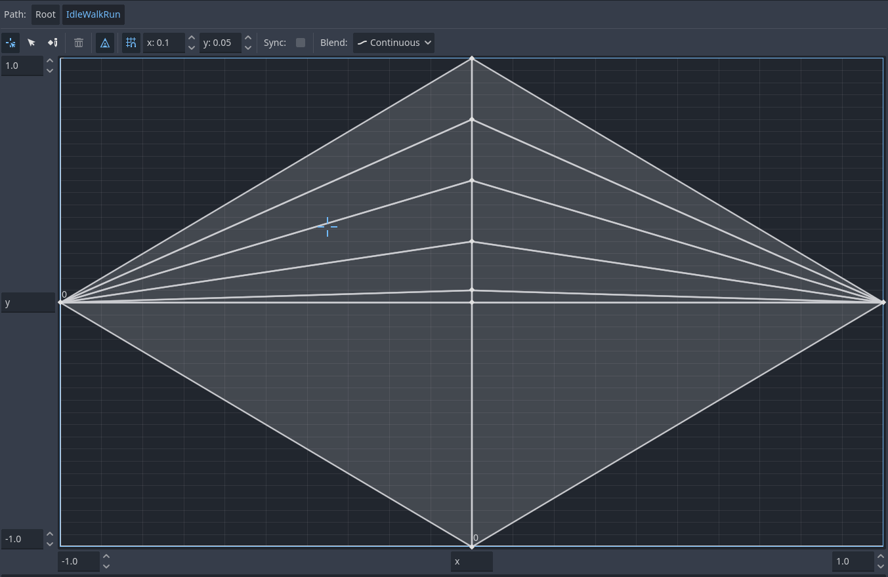Viewport: 888px width, 577px height.
Task: Click the x axis label field
Action: tap(471, 561)
